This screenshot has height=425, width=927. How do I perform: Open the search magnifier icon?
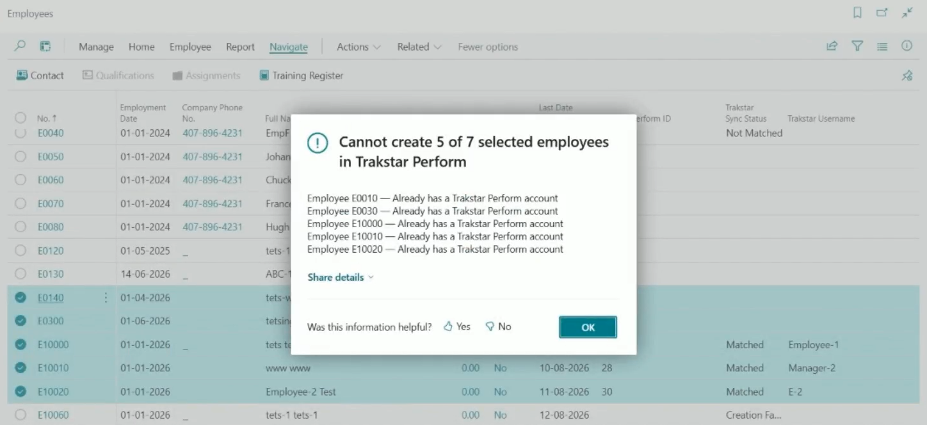20,46
